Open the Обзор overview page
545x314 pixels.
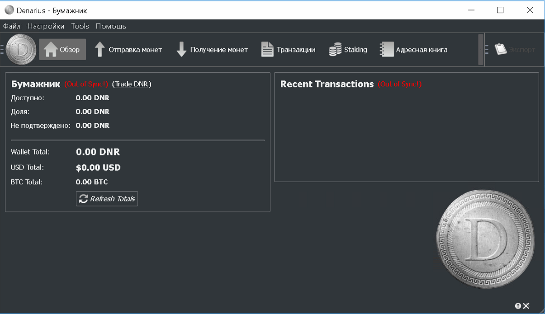(x=62, y=50)
